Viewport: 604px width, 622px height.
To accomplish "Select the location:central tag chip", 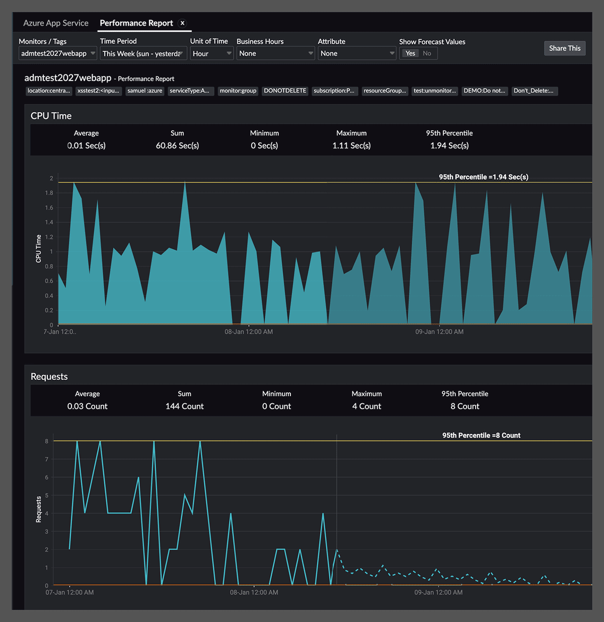I will point(48,91).
